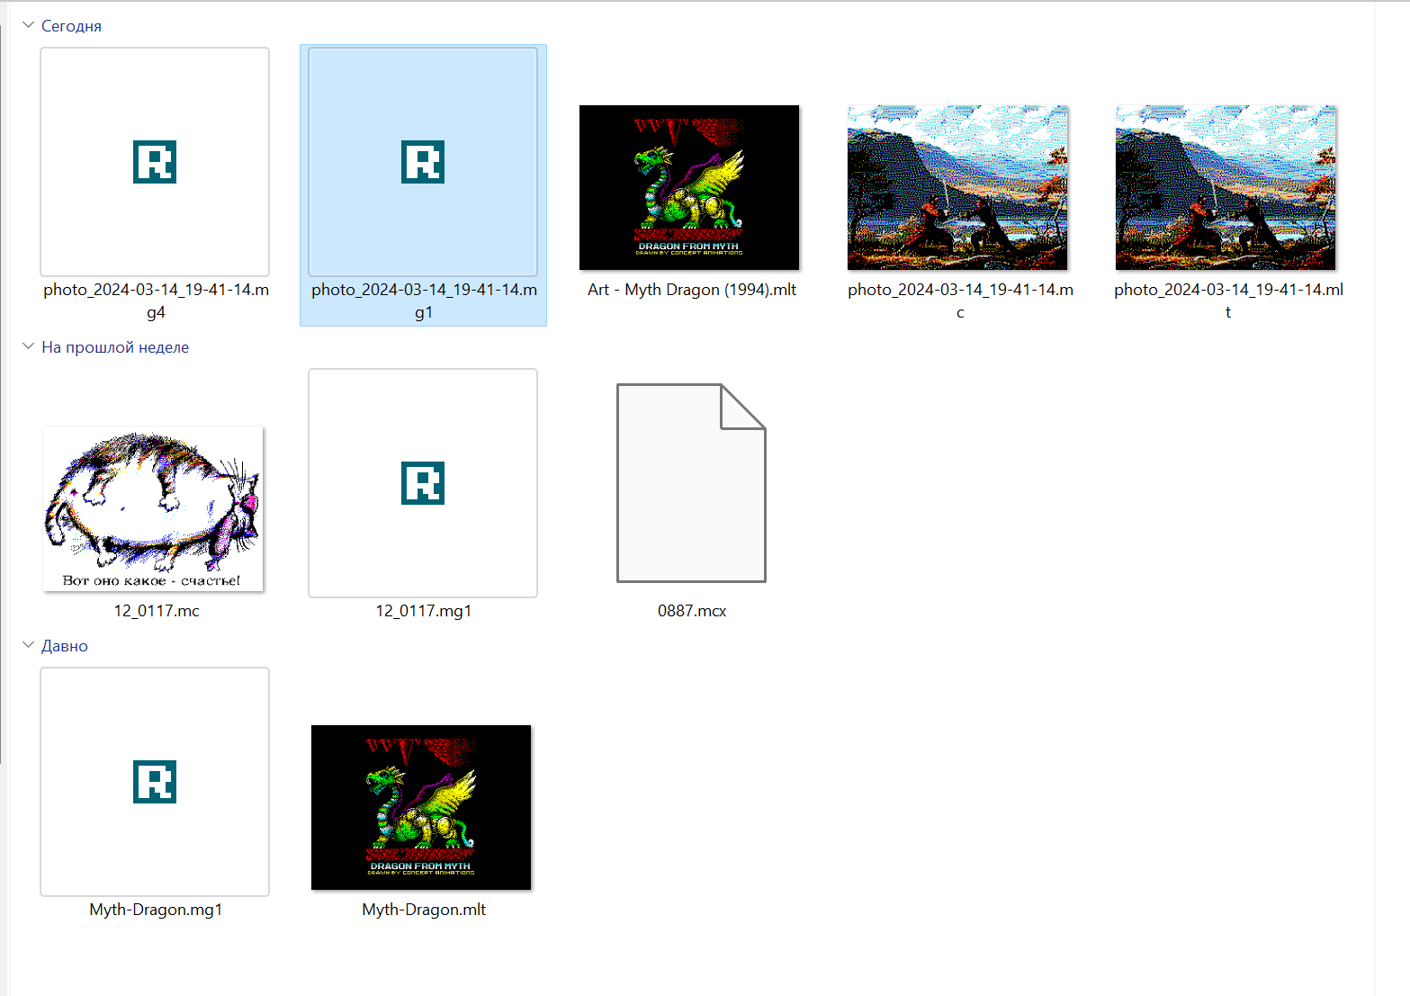Click the file name 12_0117.mg1
The image size is (1410, 996).
click(x=424, y=611)
